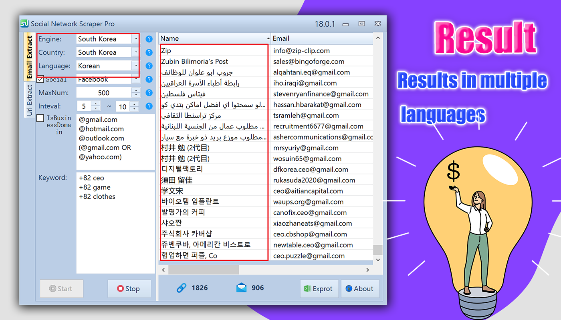Click the envelope icon showing 906 emails
This screenshot has width=561, height=320.
point(242,288)
